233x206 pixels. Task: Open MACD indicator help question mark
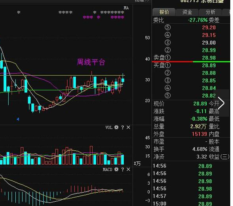(x=123, y=170)
